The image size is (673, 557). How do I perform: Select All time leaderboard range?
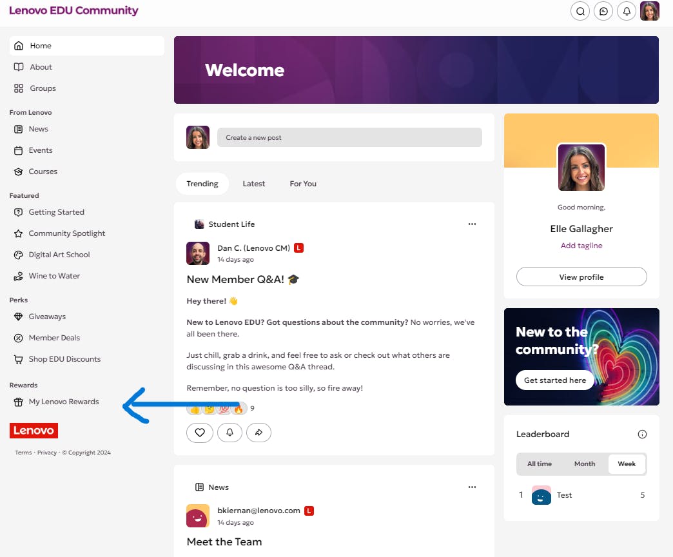(x=539, y=464)
